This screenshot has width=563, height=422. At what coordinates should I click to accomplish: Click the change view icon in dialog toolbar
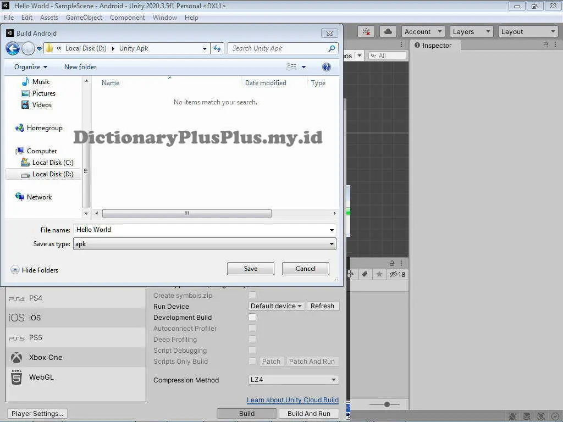pyautogui.click(x=291, y=67)
